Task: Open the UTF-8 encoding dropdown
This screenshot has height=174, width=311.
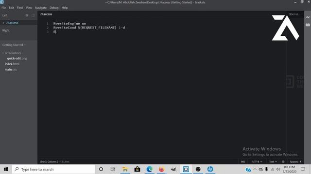Action: 257,161
